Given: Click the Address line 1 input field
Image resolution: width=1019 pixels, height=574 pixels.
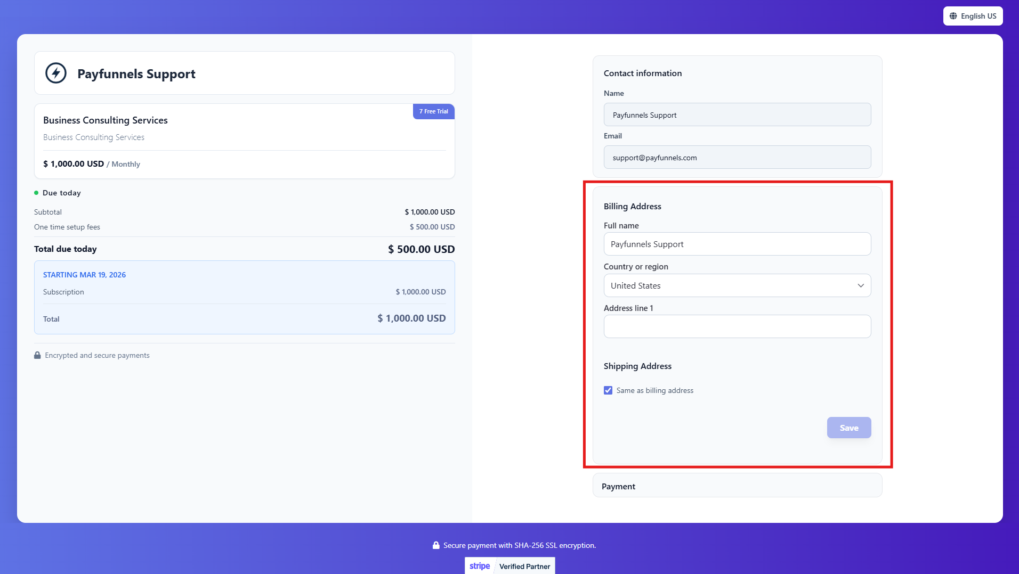Looking at the screenshot, I should (x=737, y=326).
